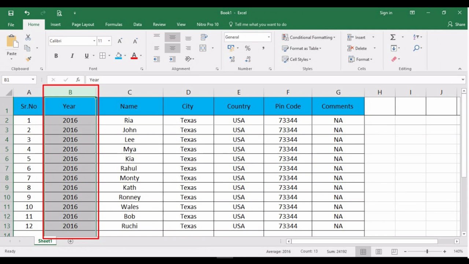The height and width of the screenshot is (264, 469).
Task: Click the Cut scissors icon
Action: click(28, 37)
